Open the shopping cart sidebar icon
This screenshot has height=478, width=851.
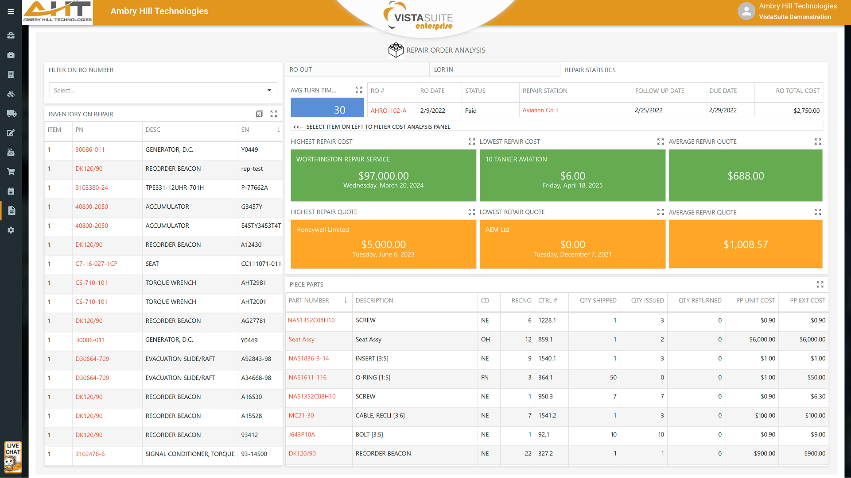click(x=11, y=172)
